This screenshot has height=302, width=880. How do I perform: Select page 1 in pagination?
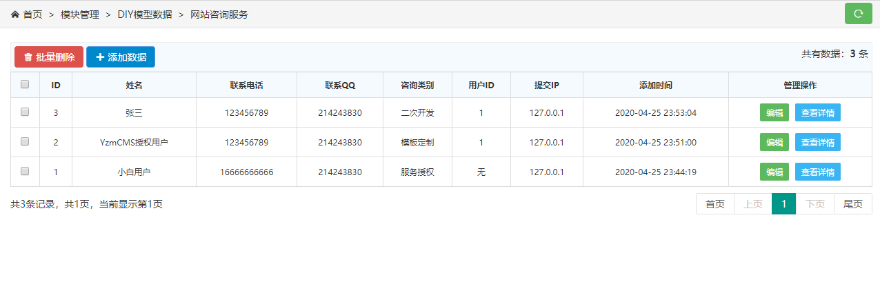(784, 204)
